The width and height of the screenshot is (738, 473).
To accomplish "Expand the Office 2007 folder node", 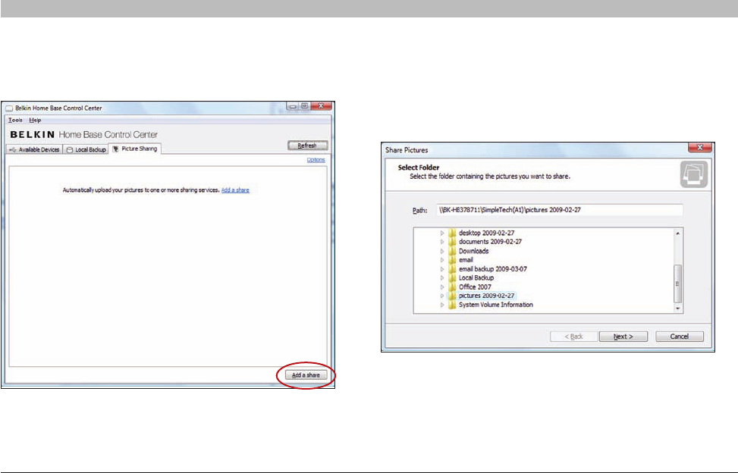I will (x=442, y=287).
